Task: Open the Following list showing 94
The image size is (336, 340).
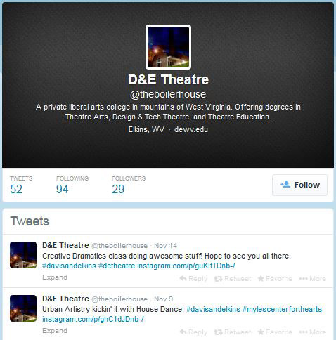Action: click(x=63, y=189)
